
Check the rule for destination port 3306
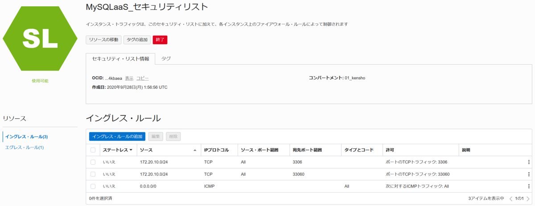tap(93, 162)
